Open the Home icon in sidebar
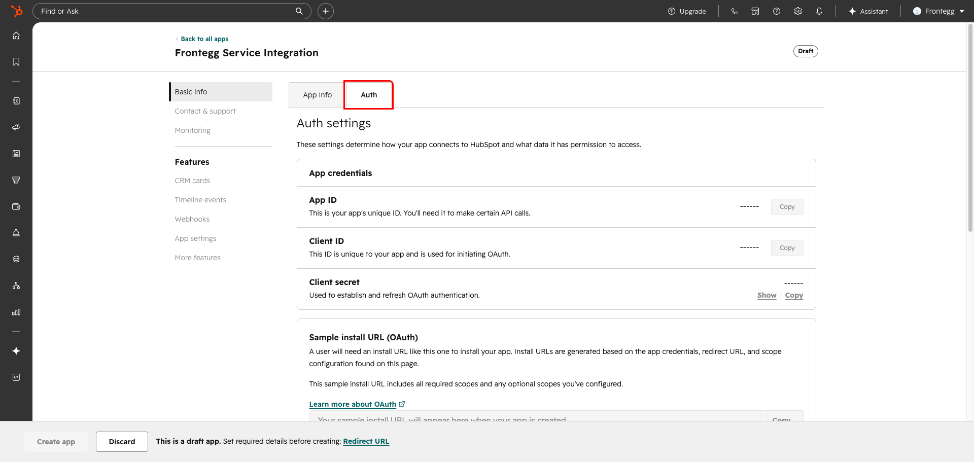 point(16,35)
